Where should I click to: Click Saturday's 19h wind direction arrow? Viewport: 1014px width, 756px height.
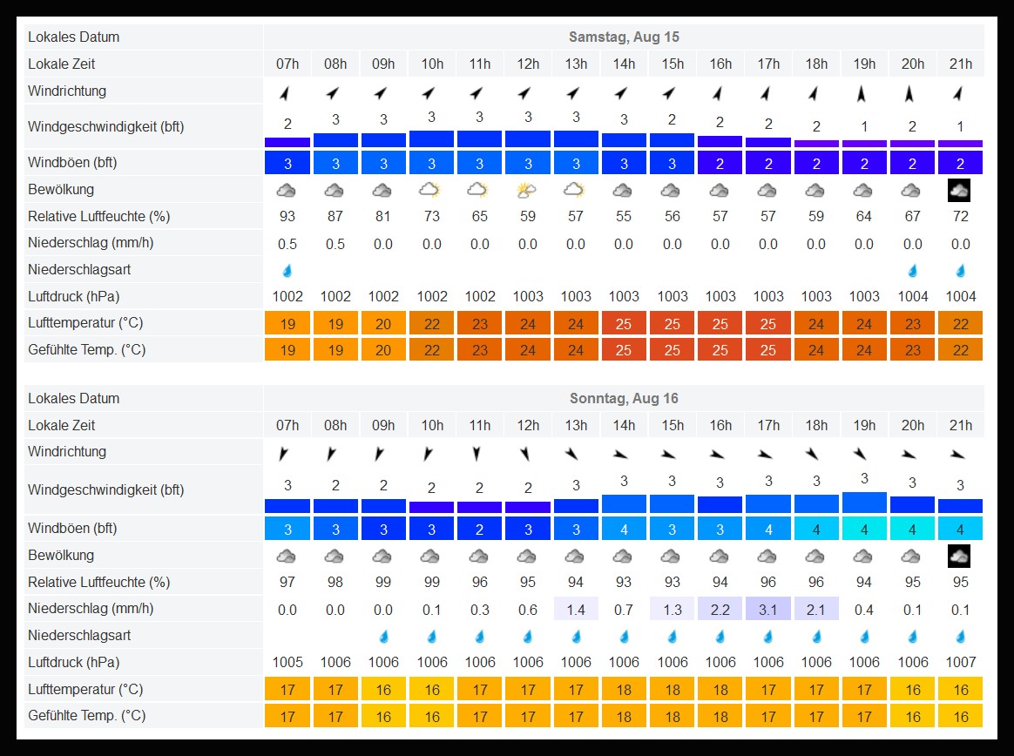(863, 93)
